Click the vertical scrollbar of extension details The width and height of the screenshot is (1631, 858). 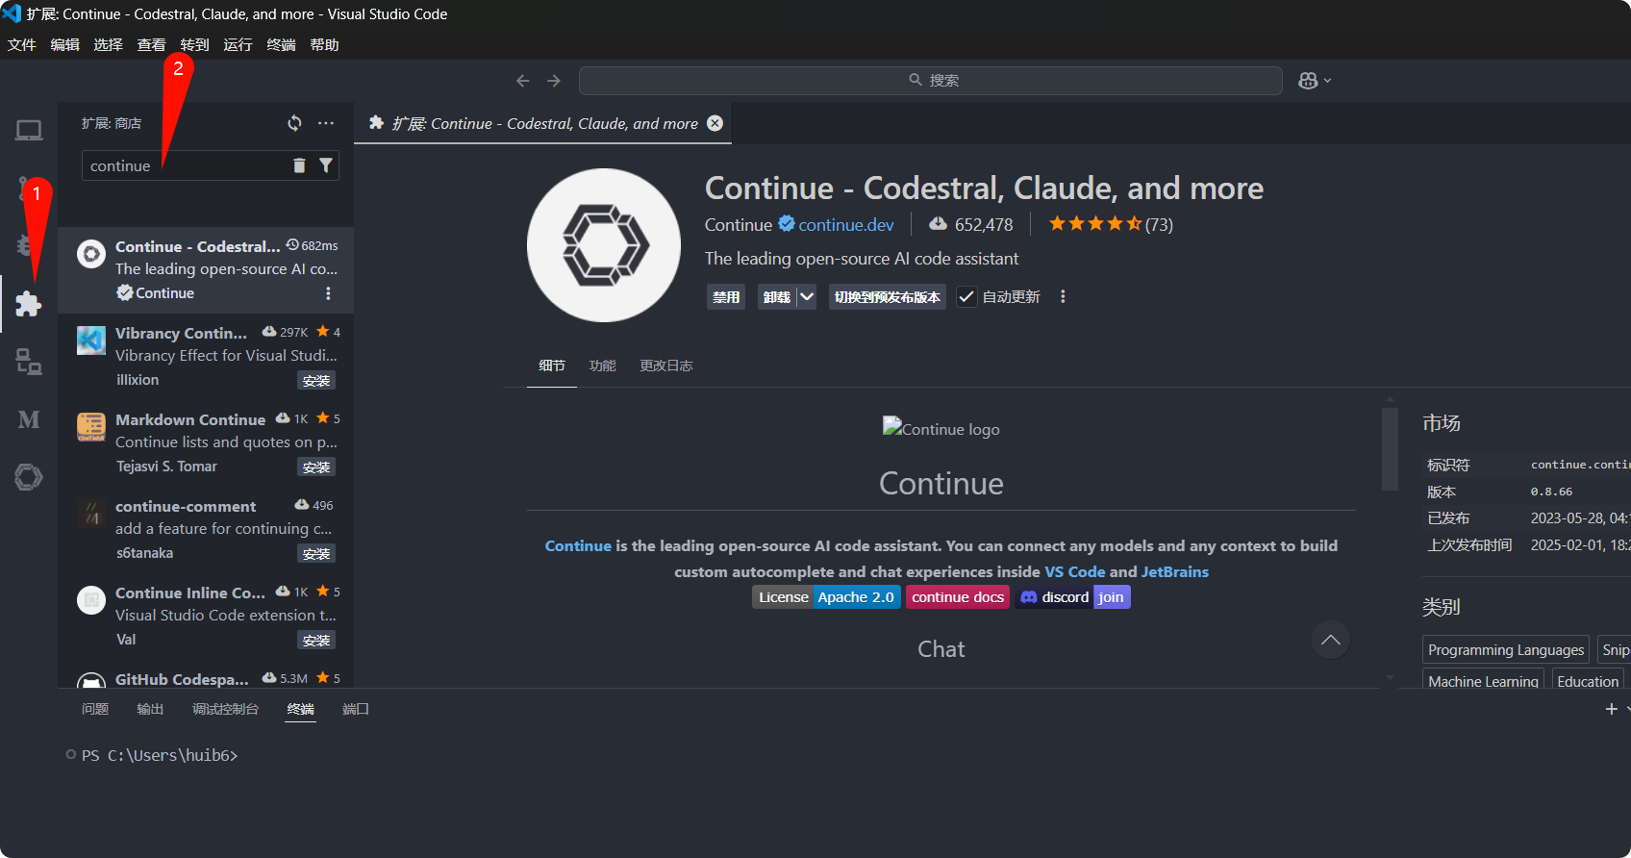pos(1390,449)
